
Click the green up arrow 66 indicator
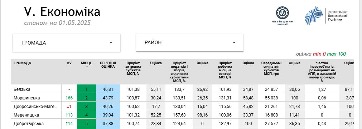(69, 98)
